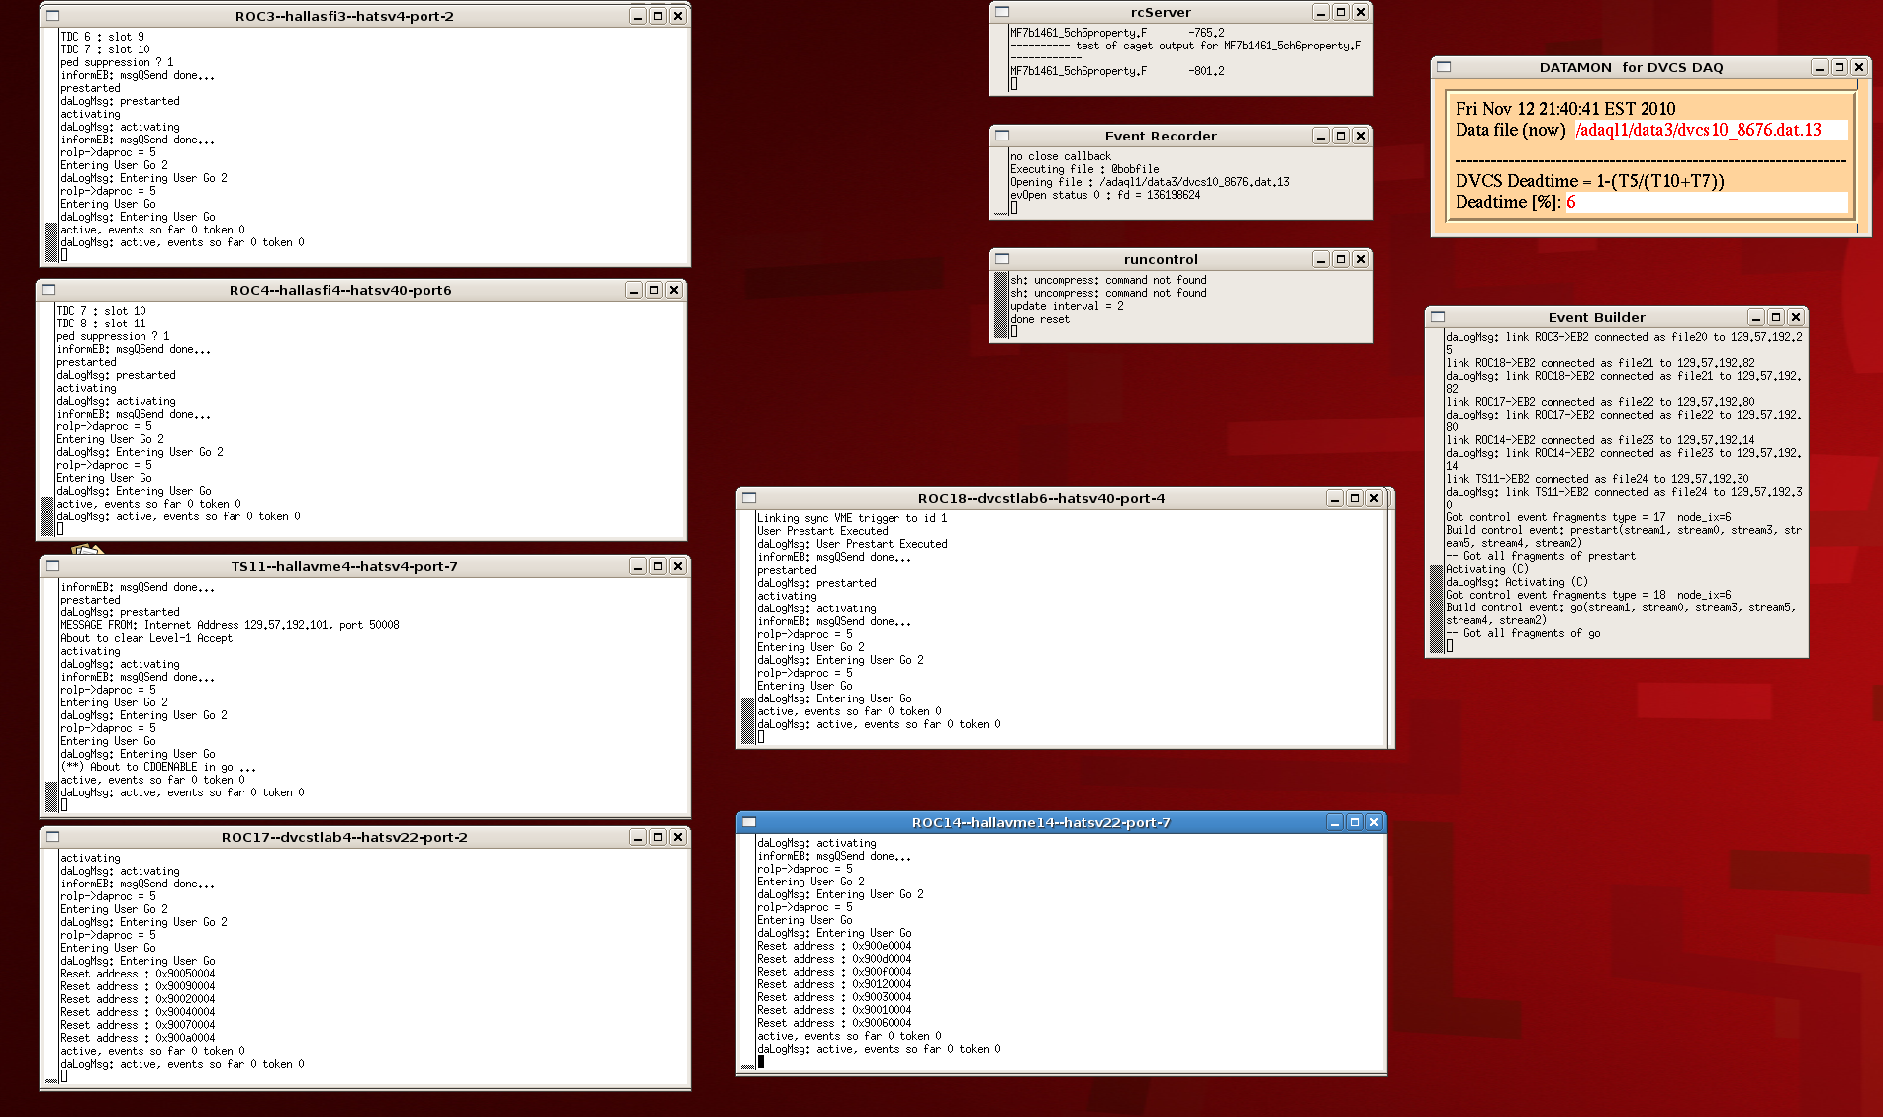
Task: Minimize the ROC4 hallasfi4 terminal window
Action: click(x=634, y=290)
